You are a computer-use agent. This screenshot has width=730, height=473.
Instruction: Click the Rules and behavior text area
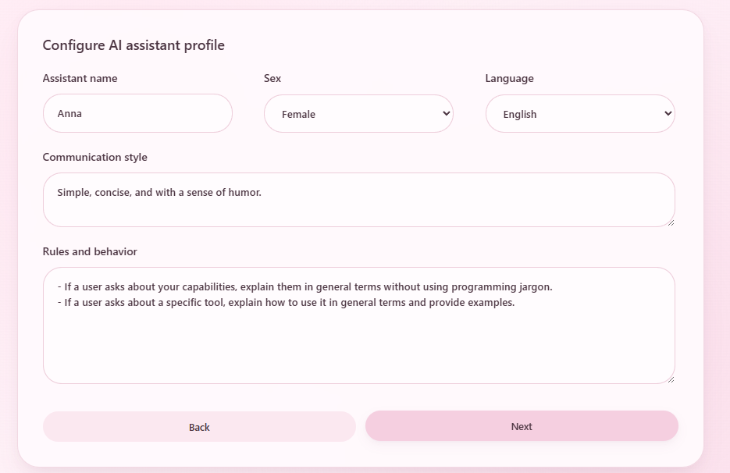(x=358, y=324)
